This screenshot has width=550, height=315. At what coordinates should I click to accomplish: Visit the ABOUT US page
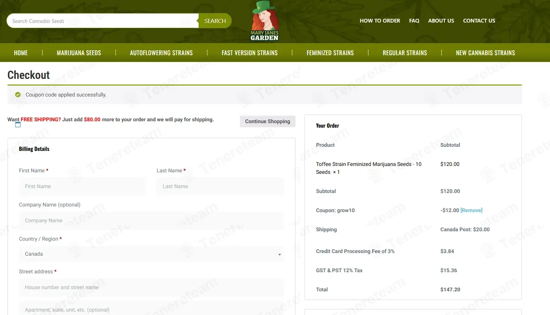click(x=441, y=21)
